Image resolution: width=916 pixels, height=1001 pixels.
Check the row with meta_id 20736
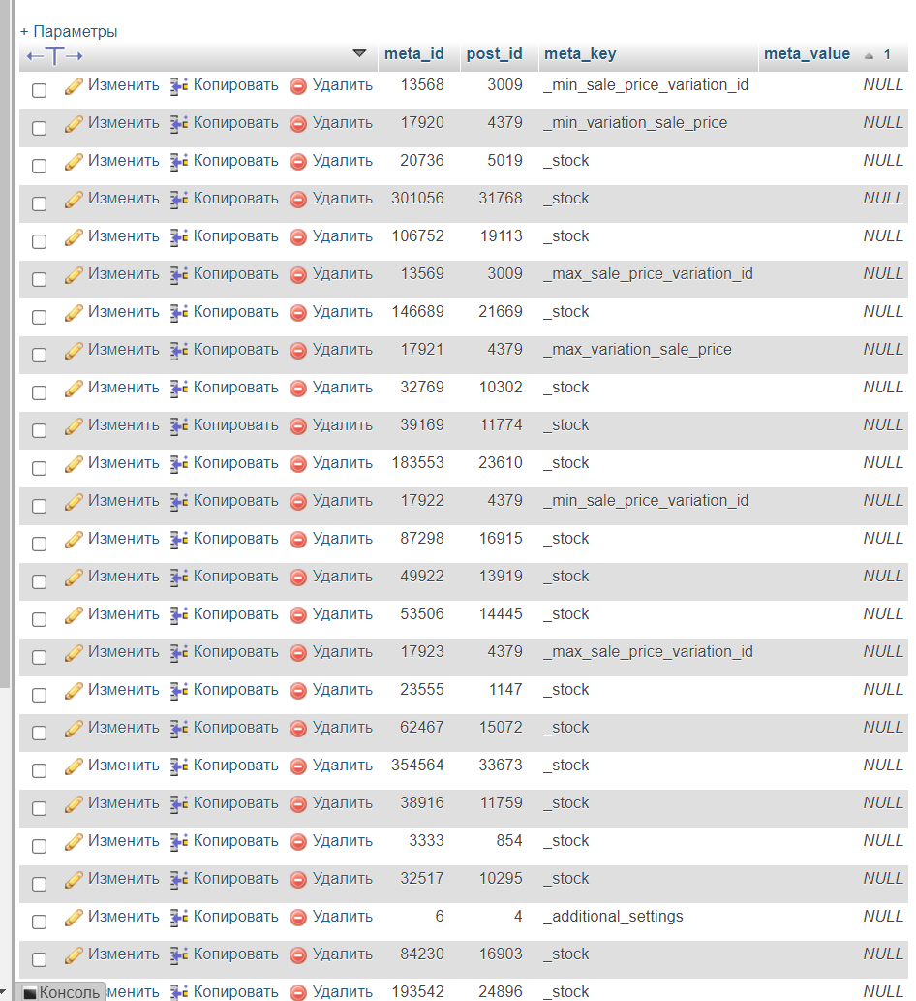(40, 166)
